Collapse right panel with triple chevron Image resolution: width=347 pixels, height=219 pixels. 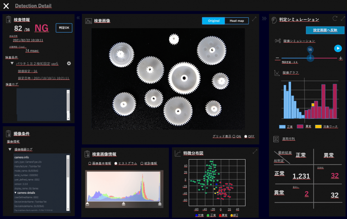(x=264, y=19)
